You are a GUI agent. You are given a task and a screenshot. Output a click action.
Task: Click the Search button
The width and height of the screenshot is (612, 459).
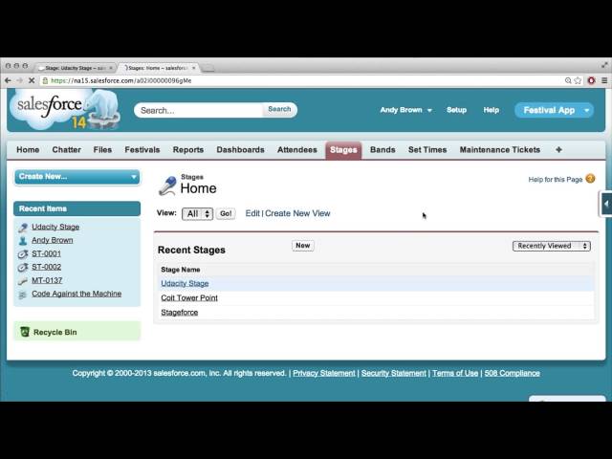click(x=279, y=110)
